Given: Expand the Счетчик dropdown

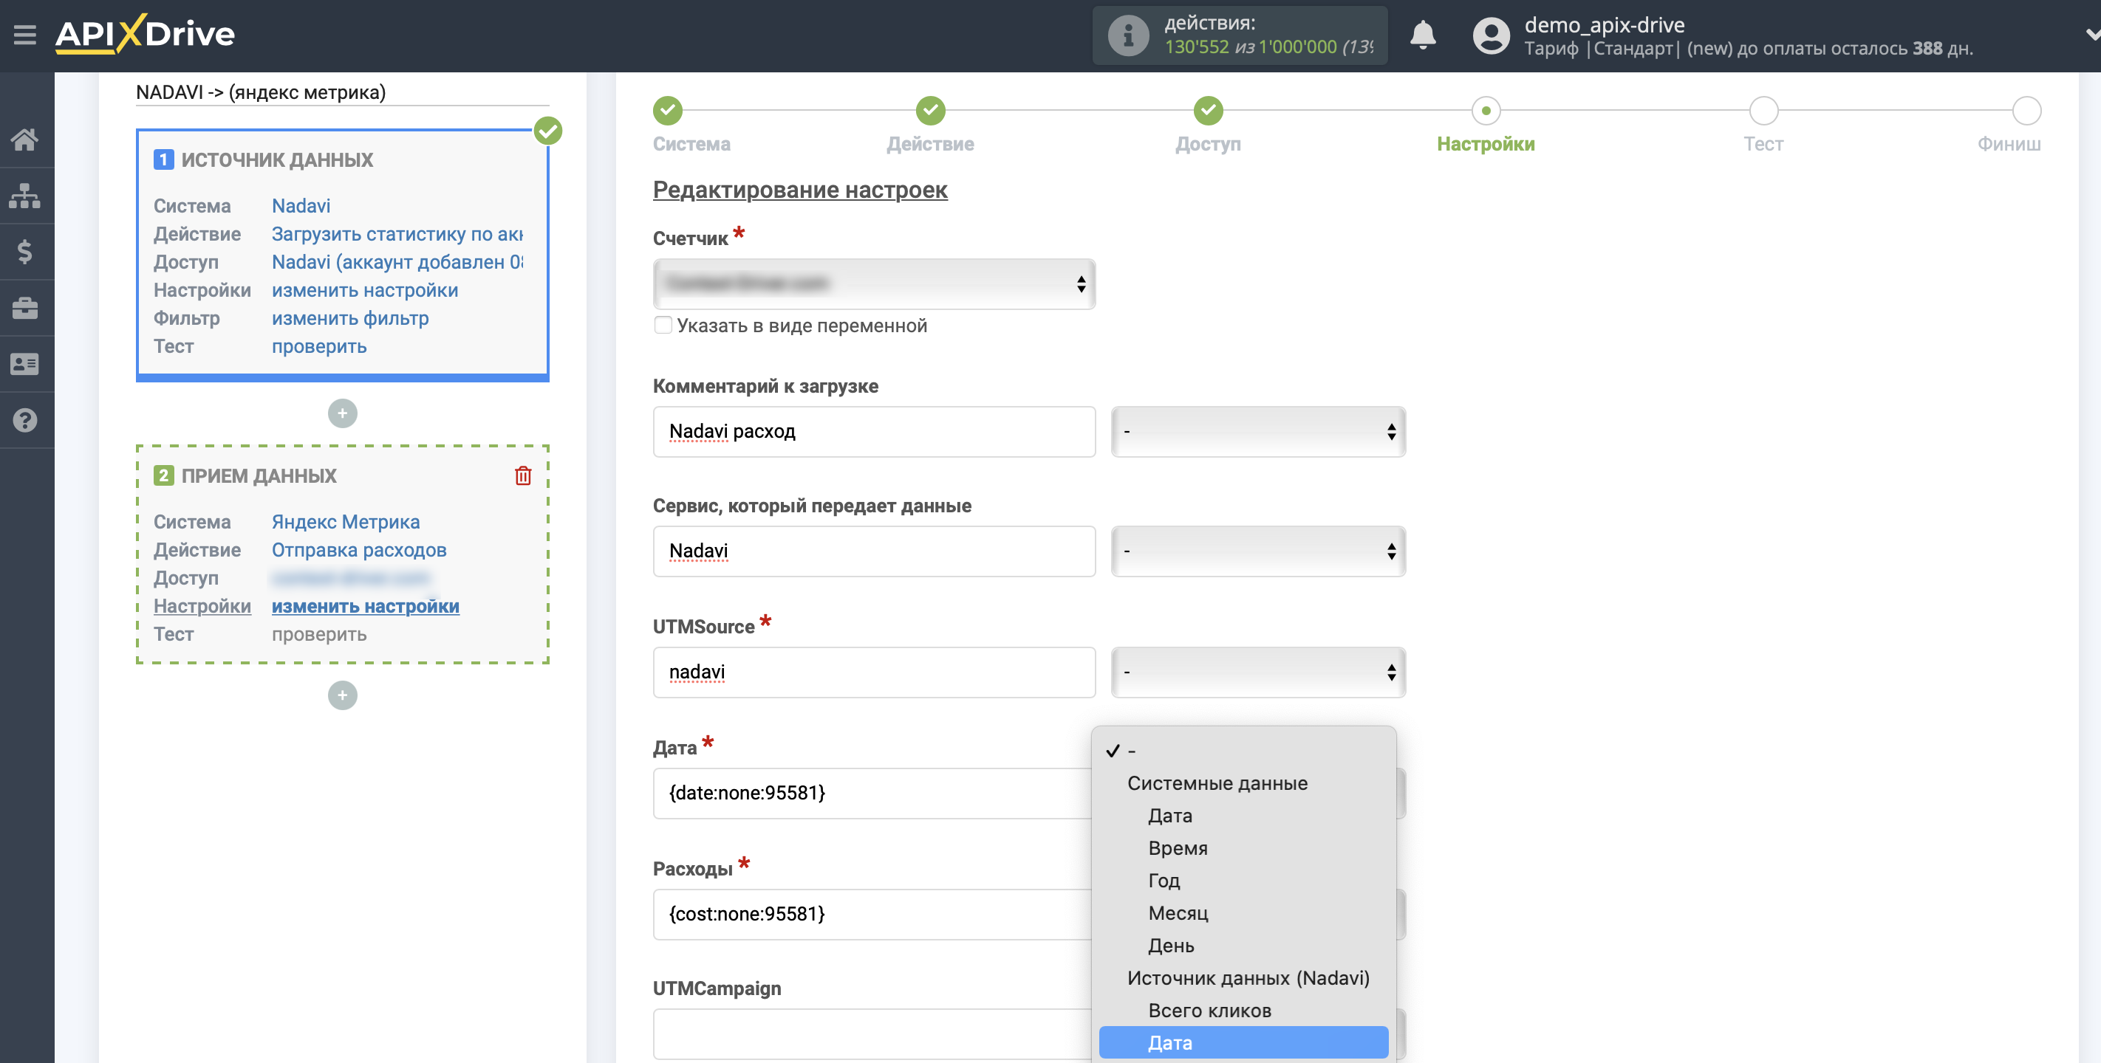Looking at the screenshot, I should pyautogui.click(x=873, y=283).
